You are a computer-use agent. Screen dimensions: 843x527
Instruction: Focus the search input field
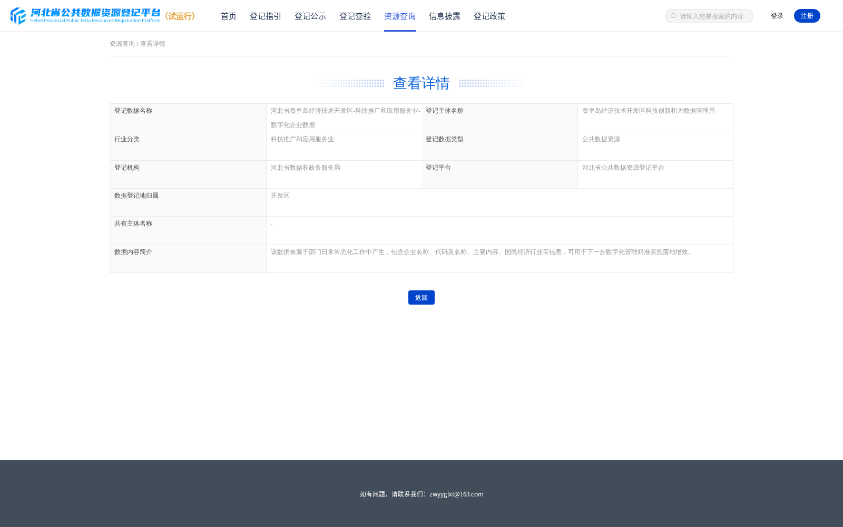pyautogui.click(x=709, y=16)
